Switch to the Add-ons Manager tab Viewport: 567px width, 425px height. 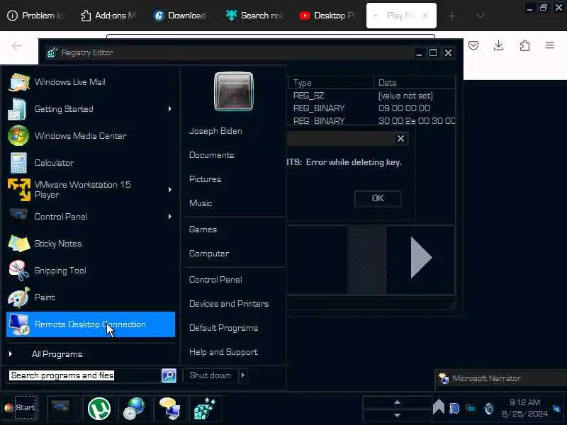tap(108, 16)
